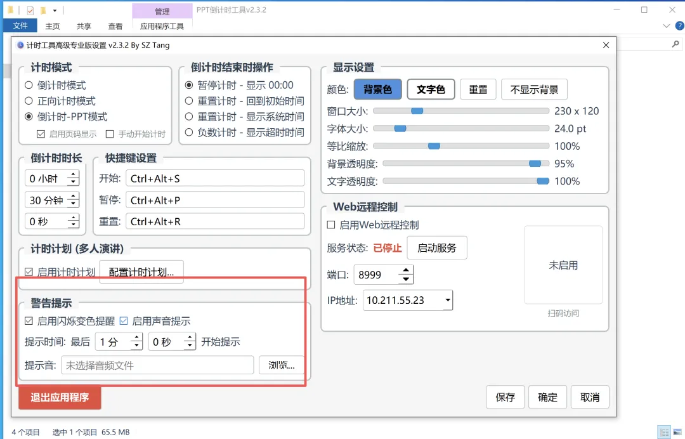Switch to the 共享 ribbon tab
The image size is (685, 439).
click(84, 26)
